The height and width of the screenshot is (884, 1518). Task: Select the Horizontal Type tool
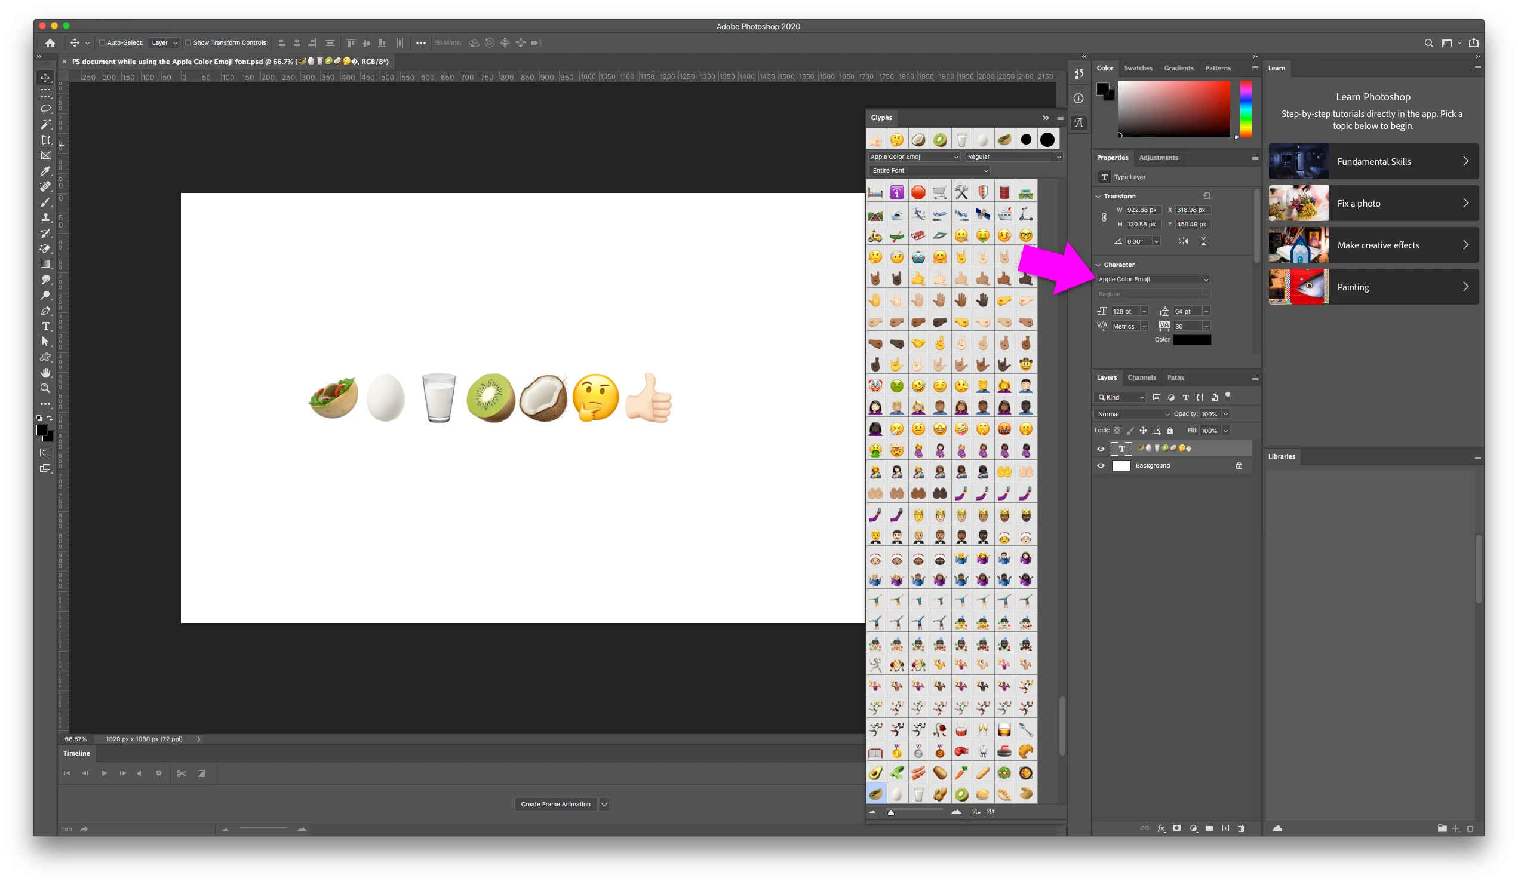click(46, 326)
